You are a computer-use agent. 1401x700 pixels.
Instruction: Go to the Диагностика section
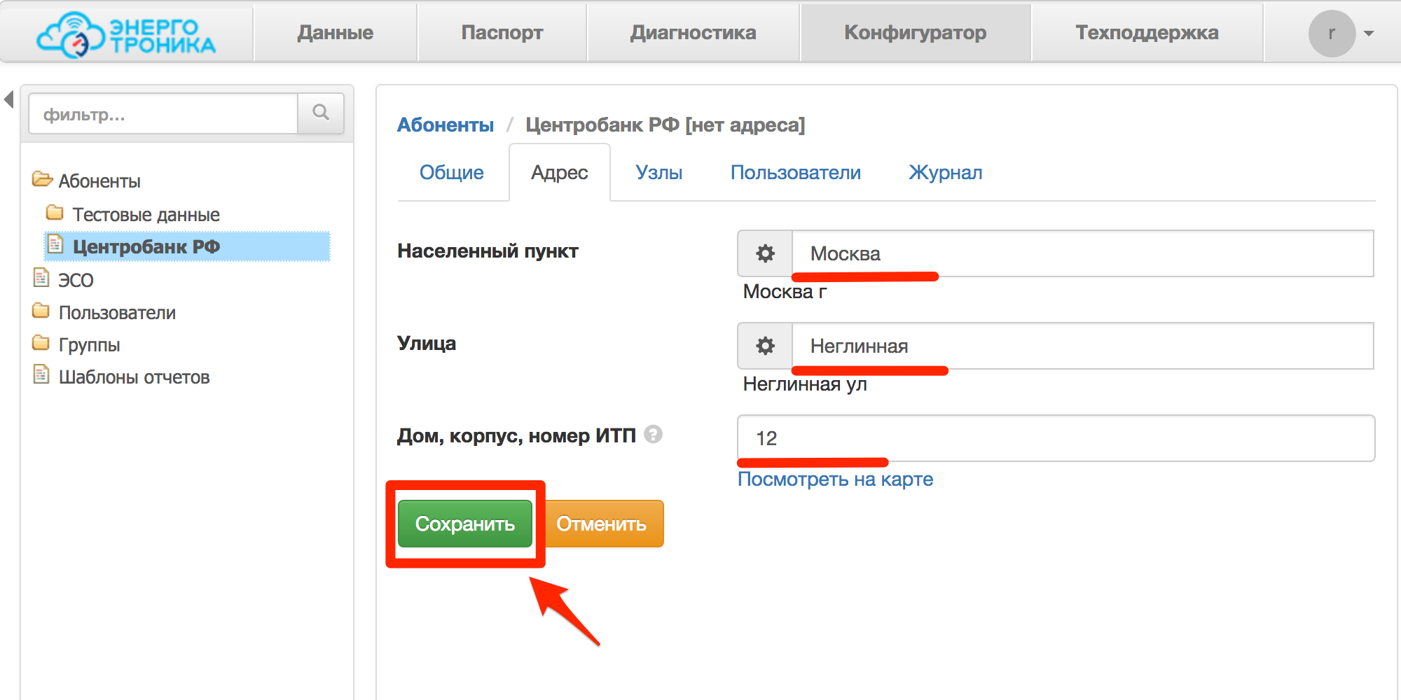tap(693, 33)
